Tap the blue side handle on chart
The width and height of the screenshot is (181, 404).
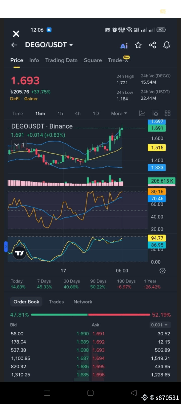tap(6, 247)
